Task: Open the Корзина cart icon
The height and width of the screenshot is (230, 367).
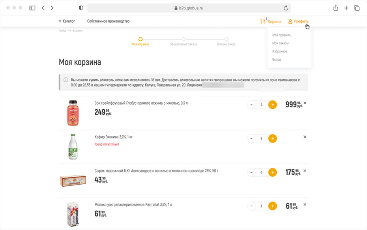Action: tap(262, 21)
